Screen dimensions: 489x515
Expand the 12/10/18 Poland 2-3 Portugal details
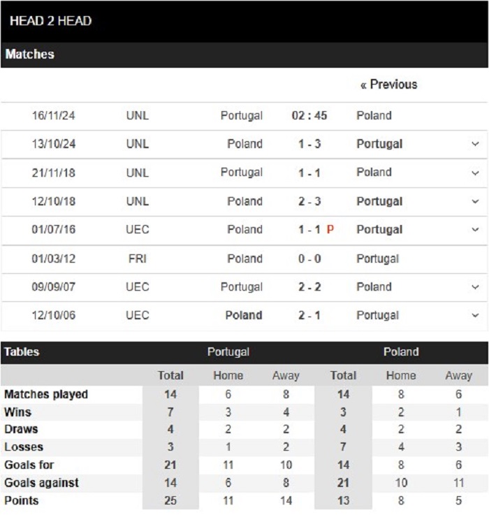(x=475, y=201)
